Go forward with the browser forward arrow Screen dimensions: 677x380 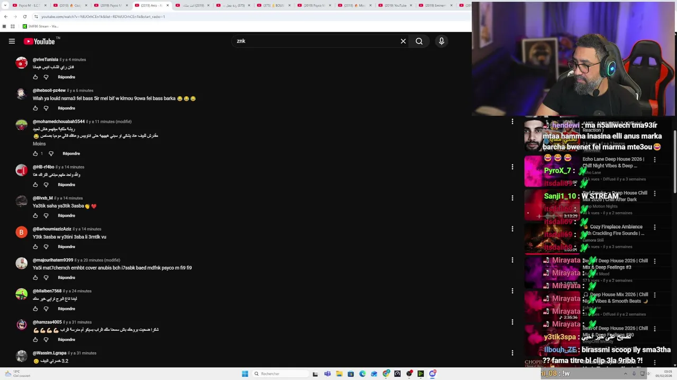pyautogui.click(x=15, y=16)
